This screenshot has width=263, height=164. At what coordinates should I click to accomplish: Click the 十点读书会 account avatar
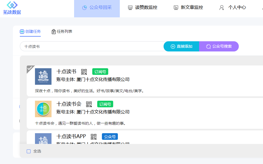point(43,109)
